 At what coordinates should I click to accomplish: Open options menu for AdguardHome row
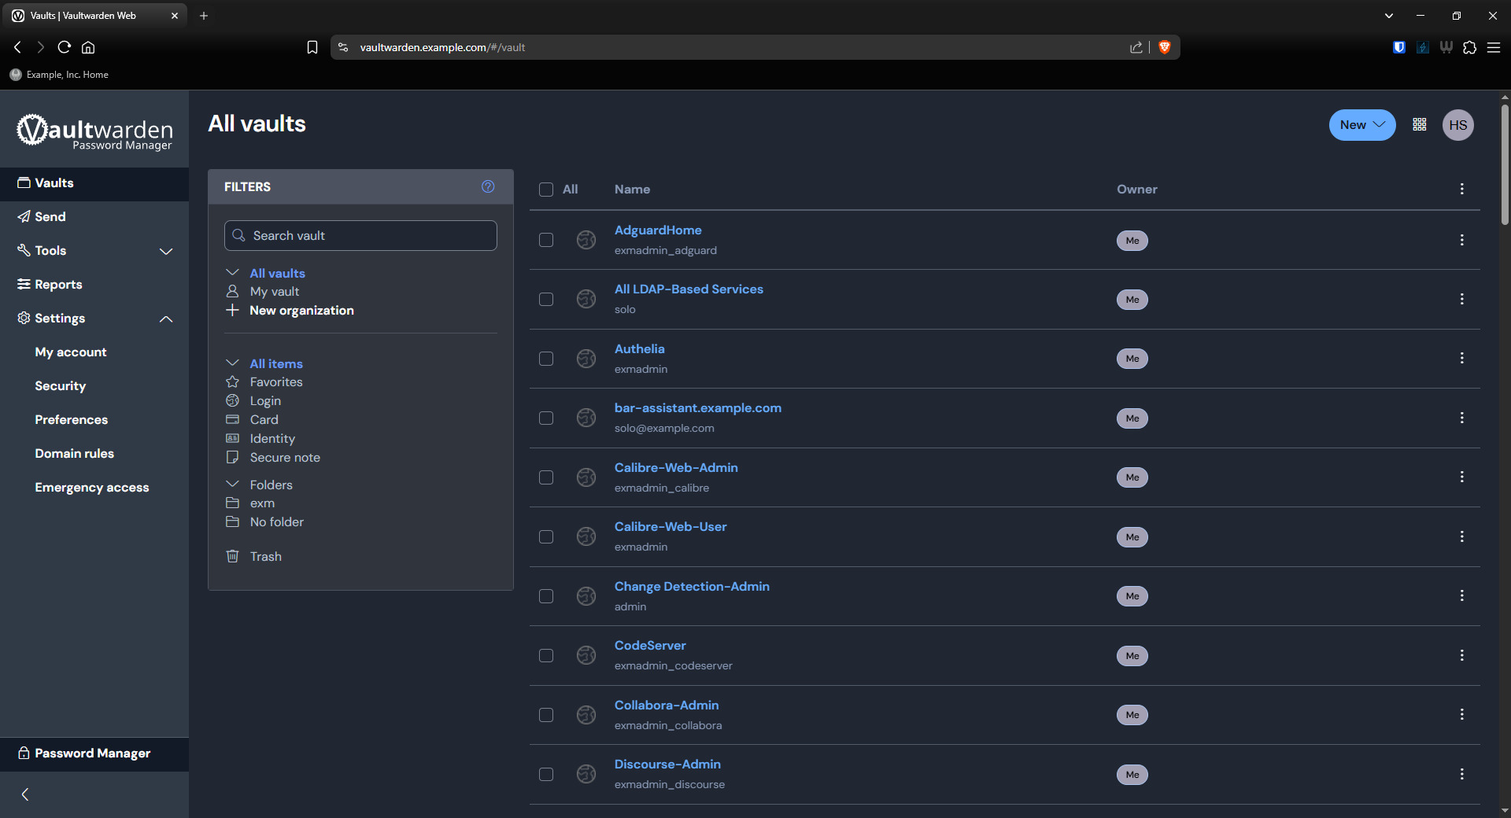1461,240
